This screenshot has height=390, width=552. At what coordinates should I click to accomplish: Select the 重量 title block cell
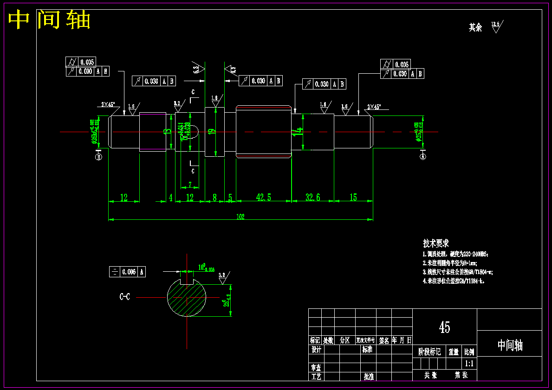coord(454,352)
